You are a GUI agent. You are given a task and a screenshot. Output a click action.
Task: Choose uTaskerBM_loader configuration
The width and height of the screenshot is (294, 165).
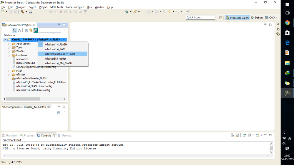[x=63, y=58]
